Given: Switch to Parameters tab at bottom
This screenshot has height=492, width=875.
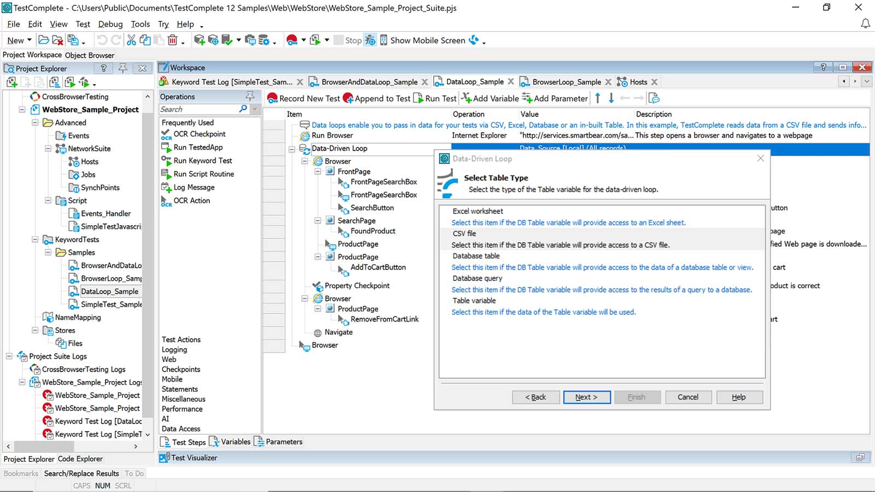Looking at the screenshot, I should (x=278, y=442).
